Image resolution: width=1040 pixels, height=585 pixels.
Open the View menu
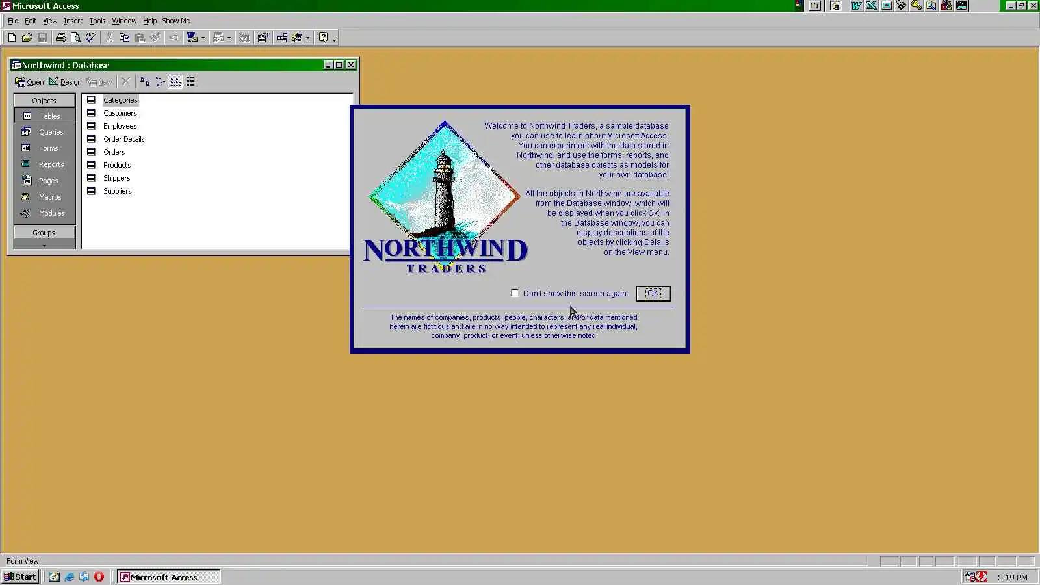click(50, 21)
